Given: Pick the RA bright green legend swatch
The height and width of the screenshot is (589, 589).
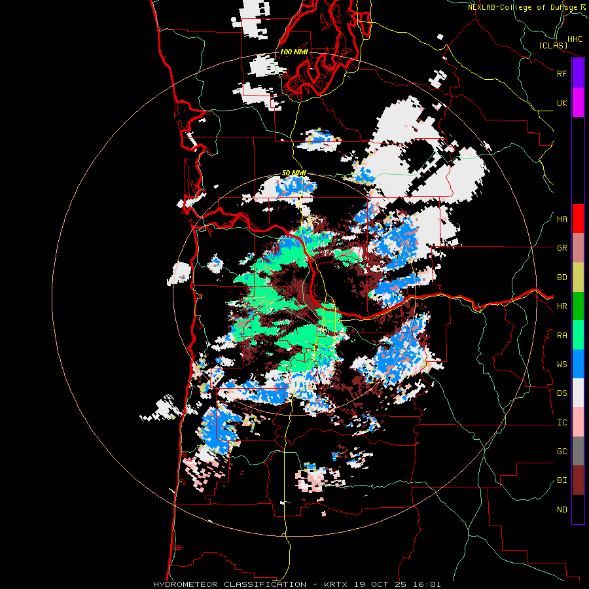Looking at the screenshot, I should (x=578, y=335).
